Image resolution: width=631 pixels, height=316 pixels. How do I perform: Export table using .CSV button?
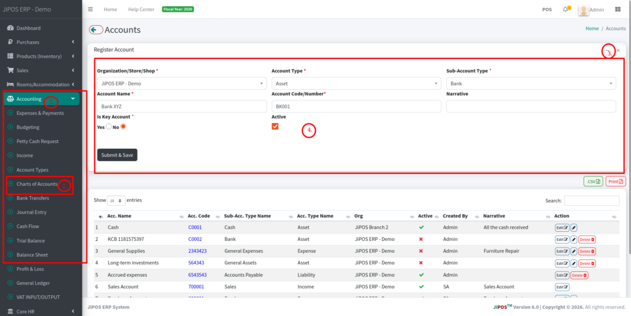[593, 181]
